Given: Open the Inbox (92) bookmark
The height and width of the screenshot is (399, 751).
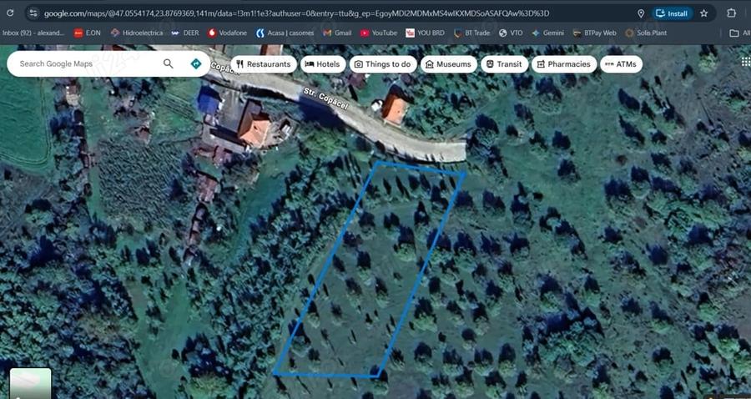Looking at the screenshot, I should pos(33,33).
